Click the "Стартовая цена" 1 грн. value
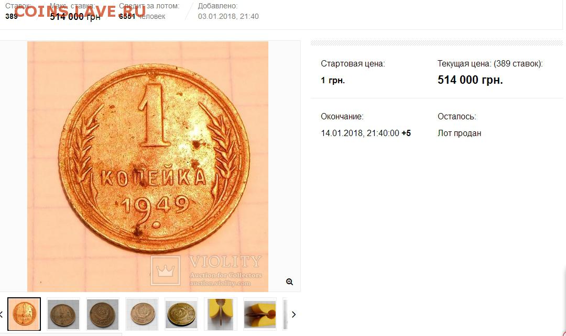566x336 pixels. [332, 80]
